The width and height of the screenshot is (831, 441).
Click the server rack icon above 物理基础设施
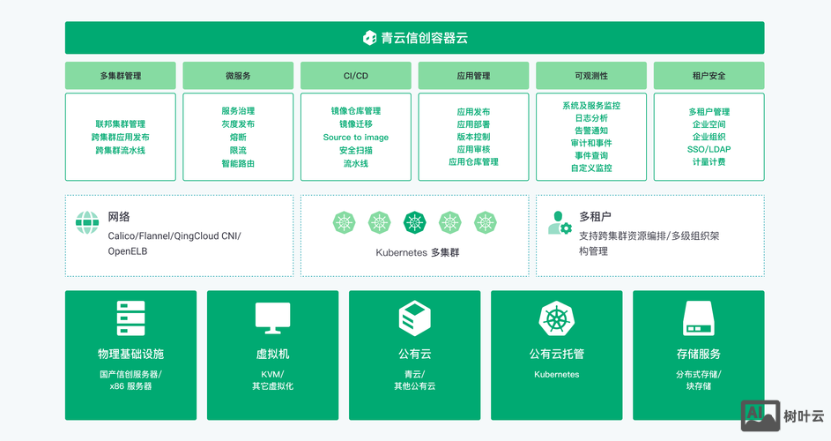click(131, 318)
